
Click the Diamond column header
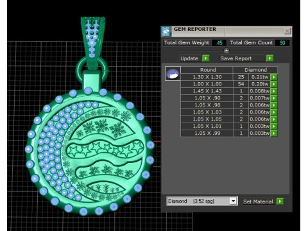255,70
